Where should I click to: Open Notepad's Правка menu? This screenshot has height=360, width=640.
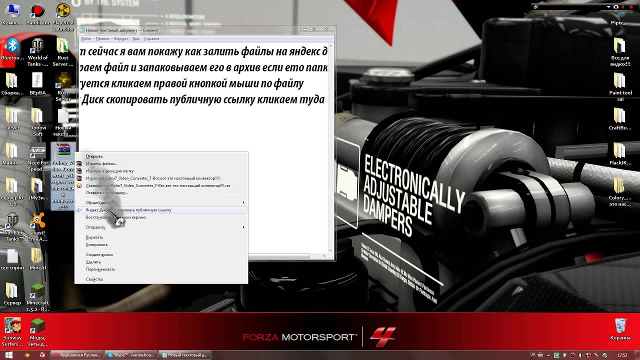(102, 38)
